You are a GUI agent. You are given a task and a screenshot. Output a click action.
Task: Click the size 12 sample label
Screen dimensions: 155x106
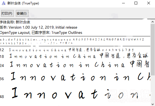pos(2,50)
